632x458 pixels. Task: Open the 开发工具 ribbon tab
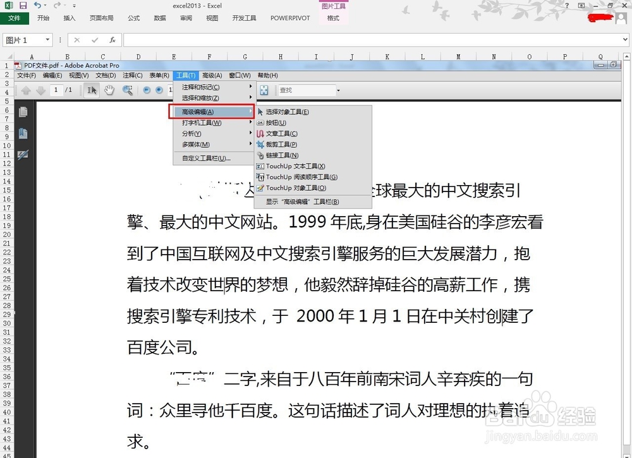pyautogui.click(x=244, y=18)
